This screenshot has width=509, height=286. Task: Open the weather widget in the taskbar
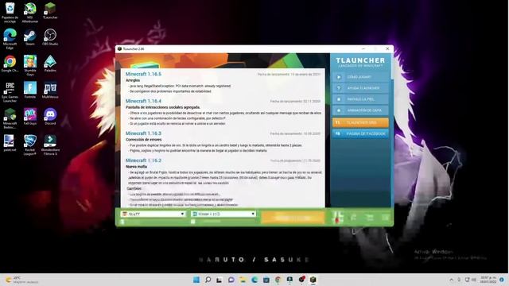[x=21, y=280]
